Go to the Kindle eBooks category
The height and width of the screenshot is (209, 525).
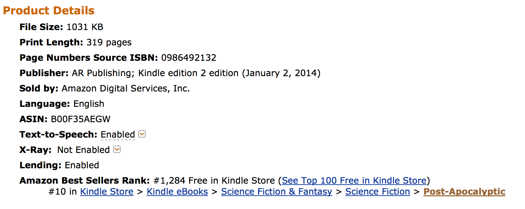click(x=177, y=192)
